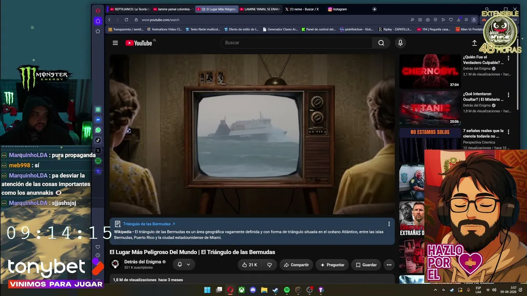Reload the YouTube page
The width and height of the screenshot is (527, 296).
[126, 20]
